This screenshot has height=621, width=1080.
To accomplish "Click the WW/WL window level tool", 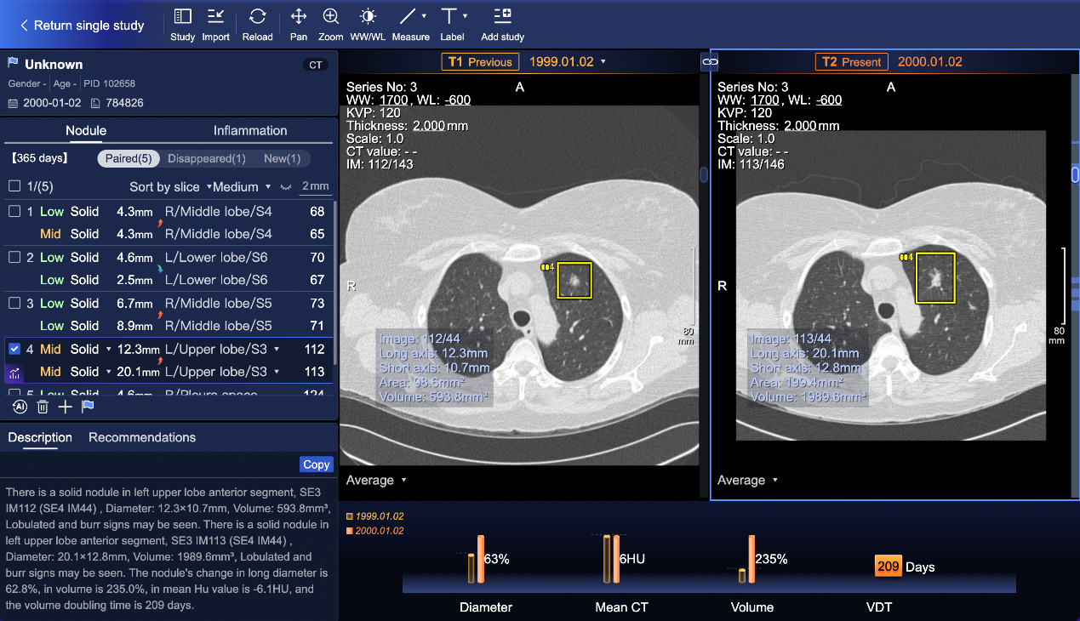I will [x=368, y=24].
